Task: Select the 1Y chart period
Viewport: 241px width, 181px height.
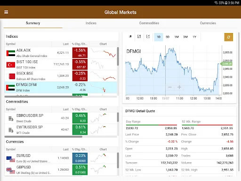Action: (194, 37)
